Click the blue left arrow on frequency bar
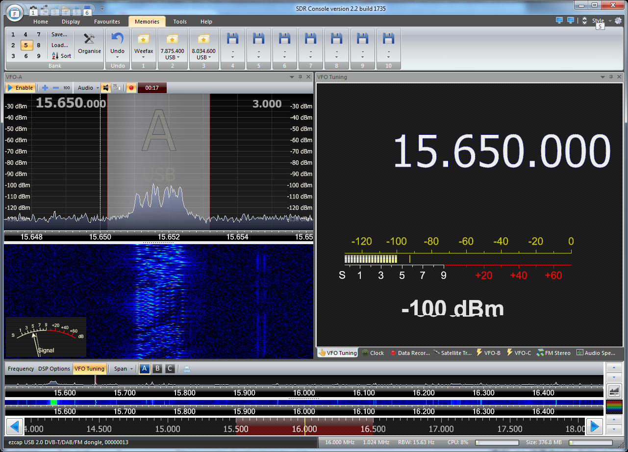The width and height of the screenshot is (628, 452). point(14,427)
